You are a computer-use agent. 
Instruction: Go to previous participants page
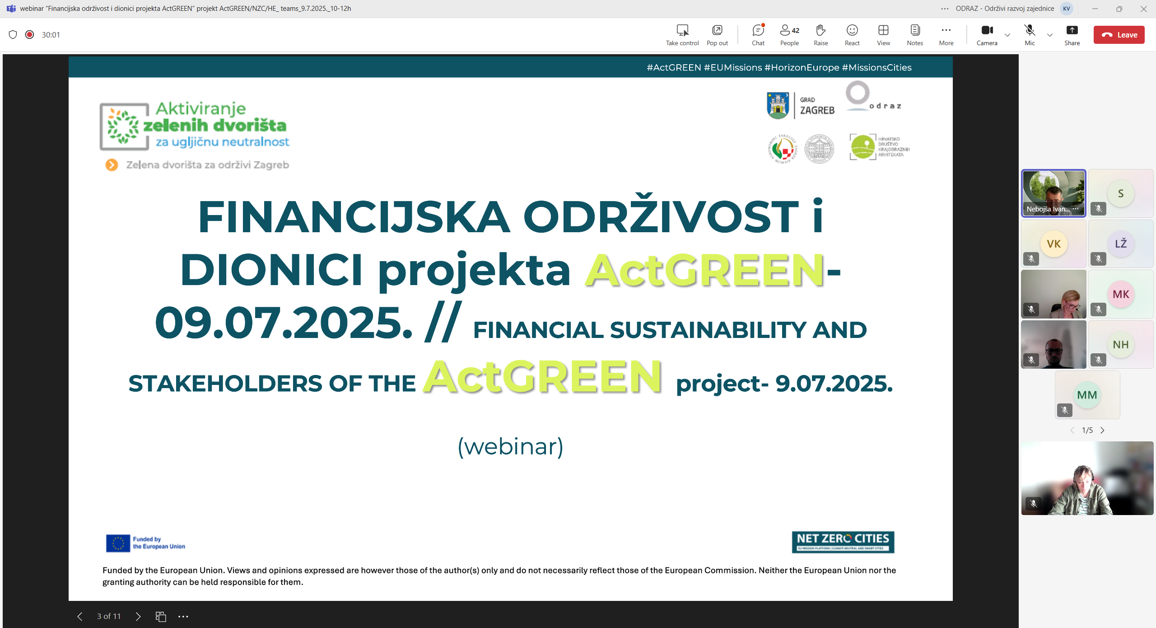[x=1072, y=430]
